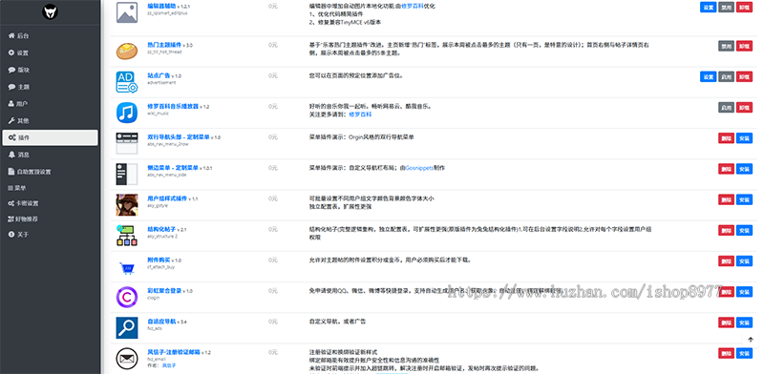This screenshot has width=764, height=374.
Task: Open the 站点广告 name link
Action: pos(159,76)
